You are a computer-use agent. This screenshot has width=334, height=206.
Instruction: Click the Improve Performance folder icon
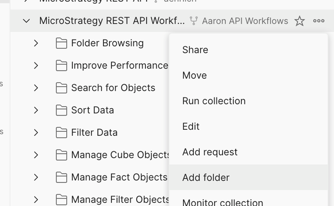click(61, 66)
